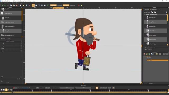The image size is (169, 95).
Task: Click the open folder icon in toolbar
Action: [x=24, y=5]
